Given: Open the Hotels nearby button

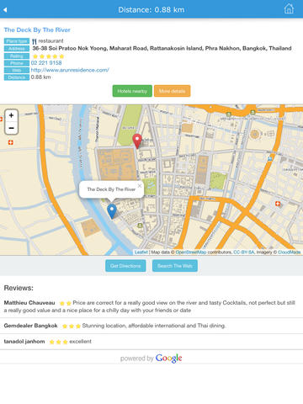Looking at the screenshot, I should tap(132, 91).
